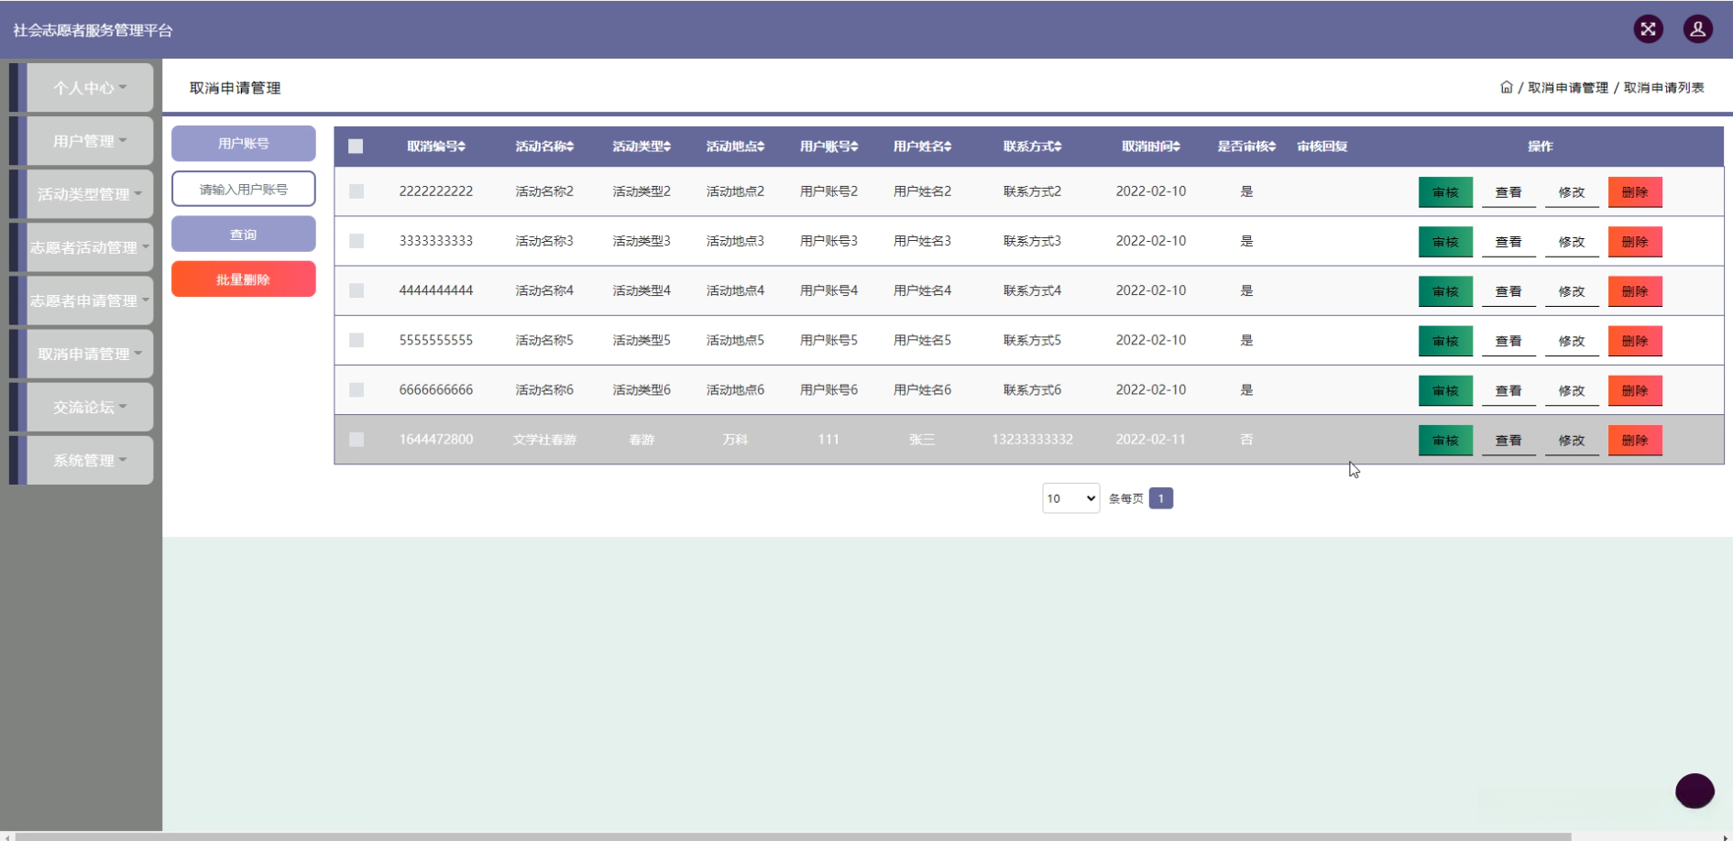The width and height of the screenshot is (1733, 841).
Task: Click 修改 for row 5555555555
Action: 1572,341
